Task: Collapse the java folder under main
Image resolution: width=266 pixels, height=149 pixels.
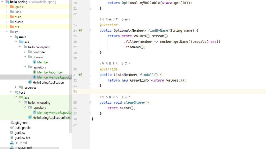Action: 16,42
